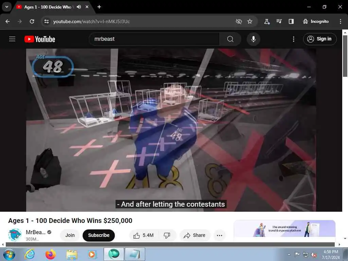Like the video showing 5.4M
The image size is (348, 261).
[x=144, y=235]
